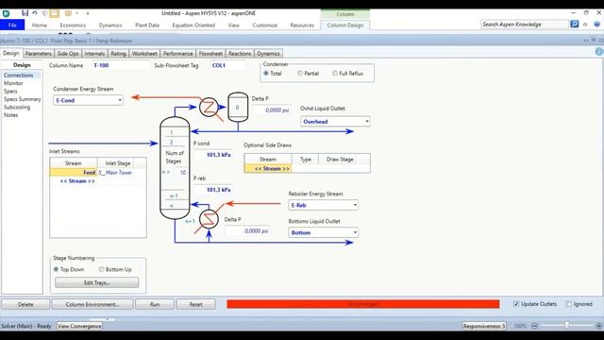Switch to the Internals tab
The height and width of the screenshot is (340, 604).
94,54
